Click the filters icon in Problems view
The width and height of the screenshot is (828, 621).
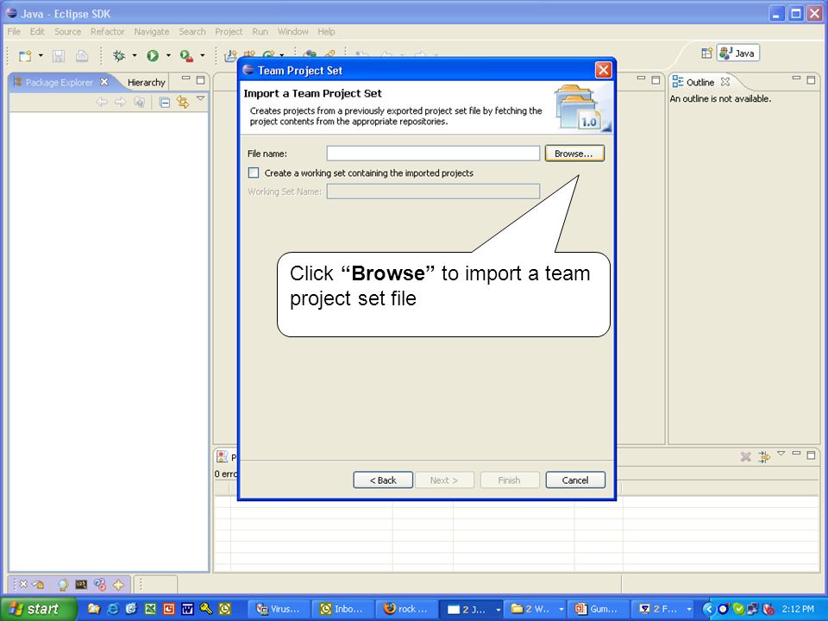coord(764,457)
